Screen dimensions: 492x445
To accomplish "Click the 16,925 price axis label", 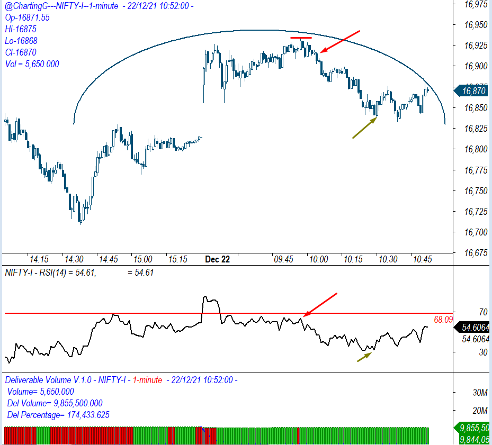I will pyautogui.click(x=476, y=46).
